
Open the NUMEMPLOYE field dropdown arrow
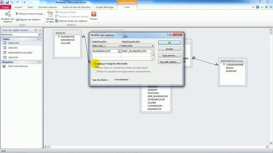(119, 51)
